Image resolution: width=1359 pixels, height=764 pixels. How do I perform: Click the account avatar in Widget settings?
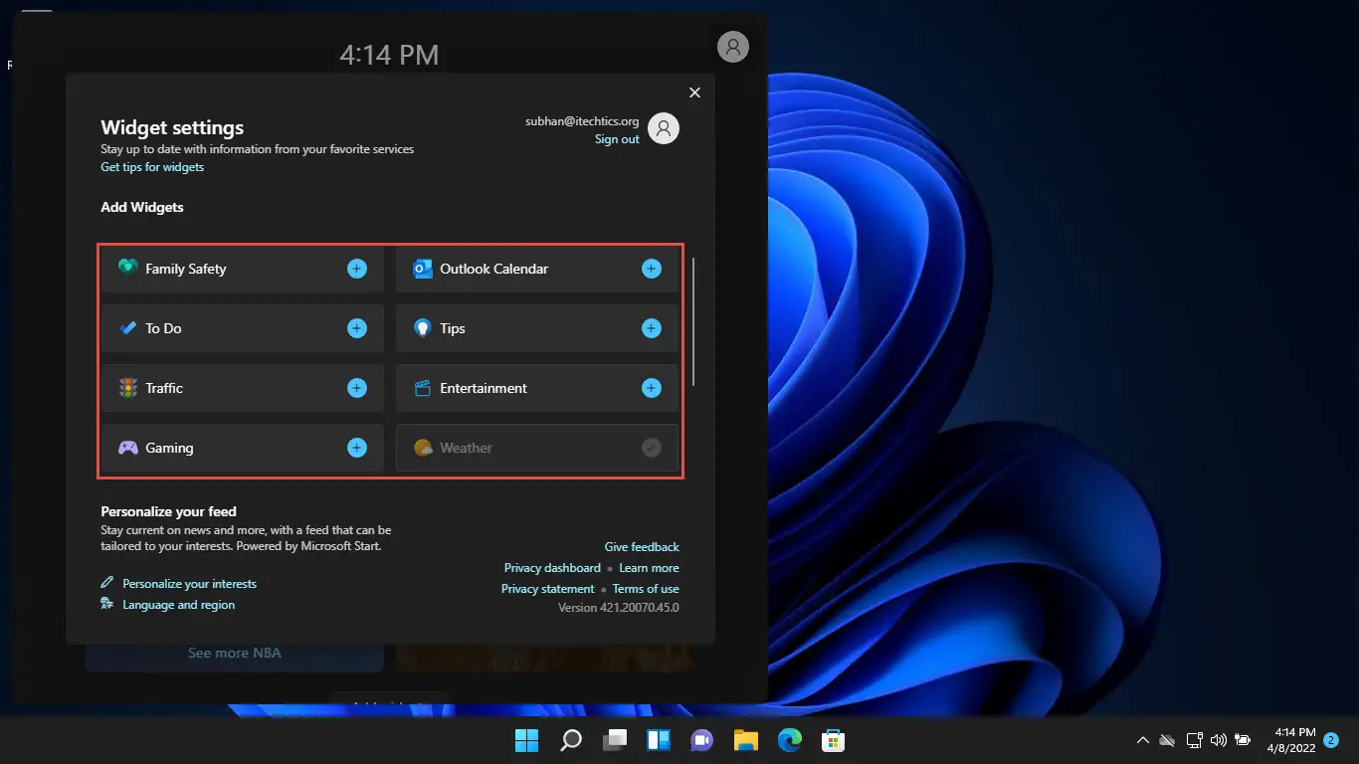(664, 128)
